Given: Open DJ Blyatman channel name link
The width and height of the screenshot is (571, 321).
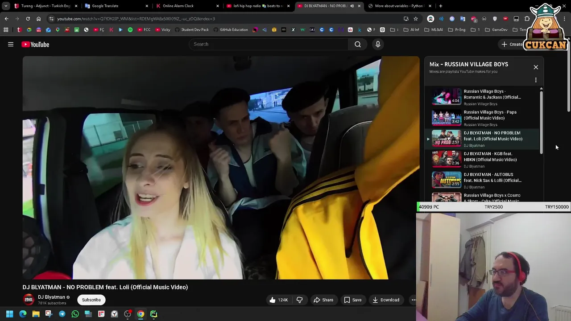Looking at the screenshot, I should (x=51, y=297).
